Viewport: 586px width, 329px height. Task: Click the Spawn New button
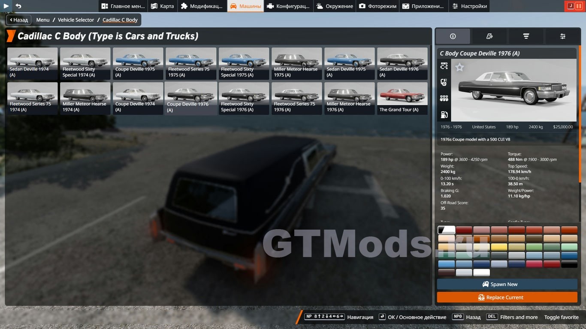[507, 284]
